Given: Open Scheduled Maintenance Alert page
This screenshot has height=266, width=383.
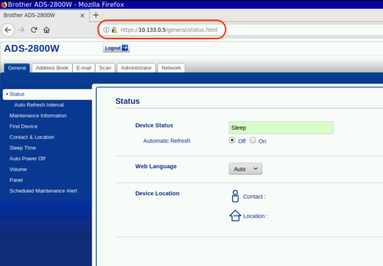Looking at the screenshot, I should point(43,191).
